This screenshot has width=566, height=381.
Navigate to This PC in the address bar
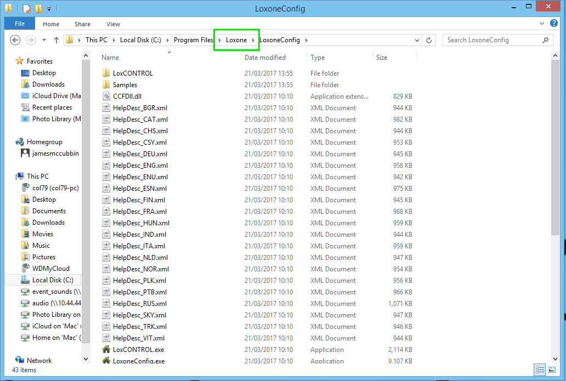(x=97, y=40)
